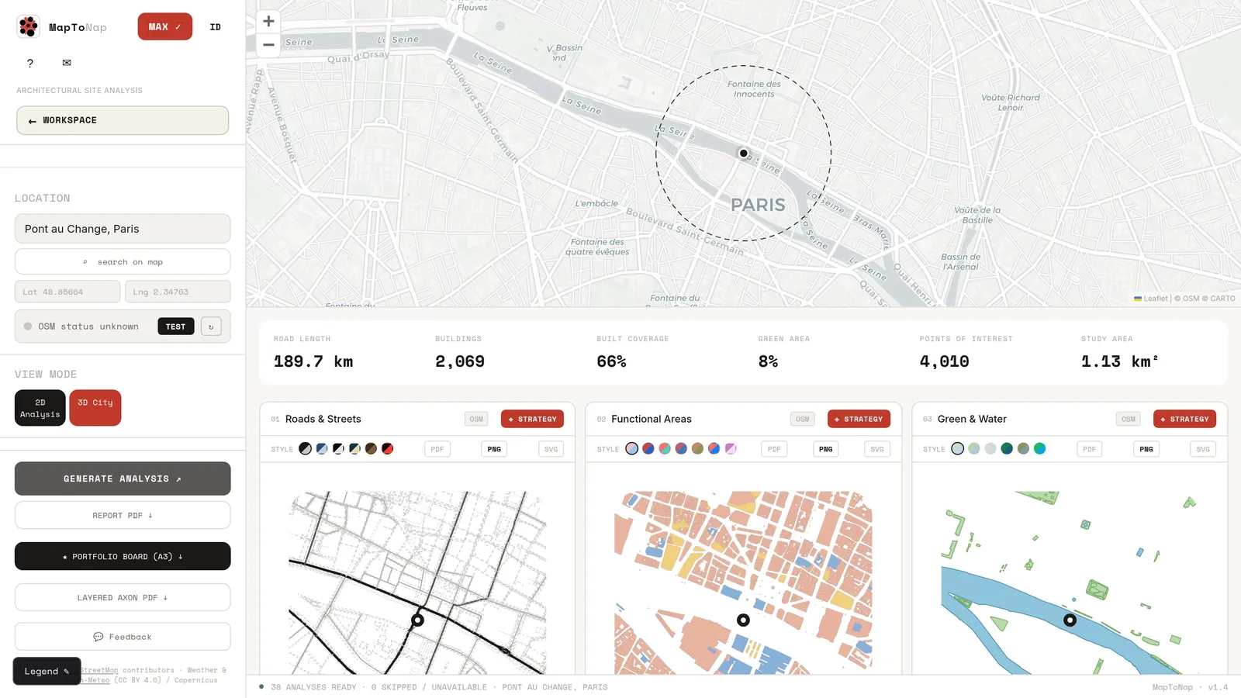Open Strategy for Functional Areas
The height and width of the screenshot is (698, 1241).
[x=859, y=419]
